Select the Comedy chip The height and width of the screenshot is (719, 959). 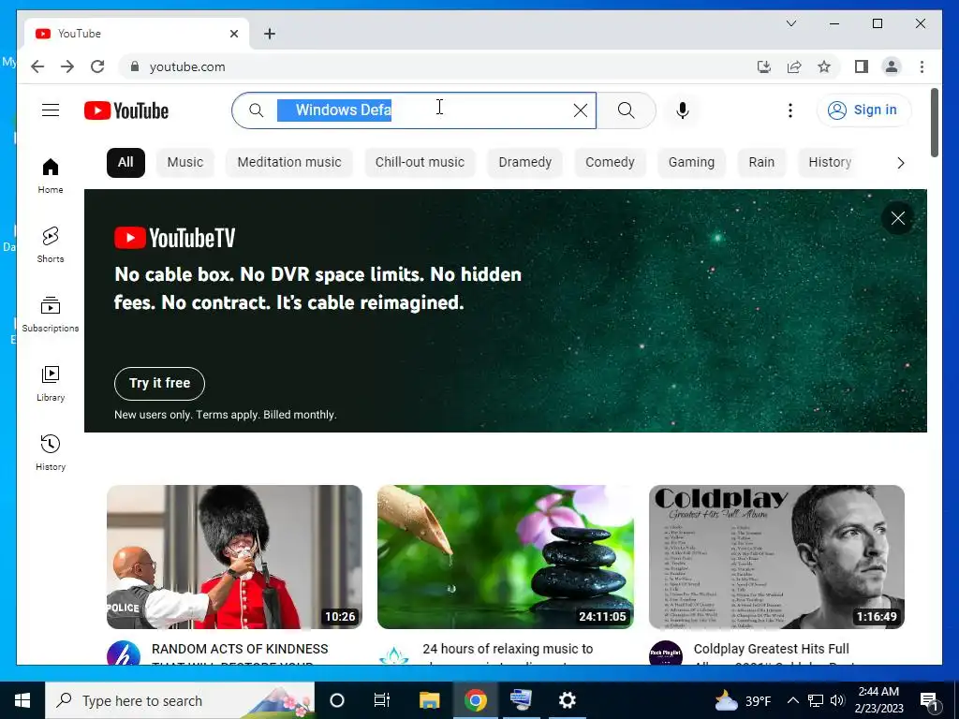pos(610,162)
